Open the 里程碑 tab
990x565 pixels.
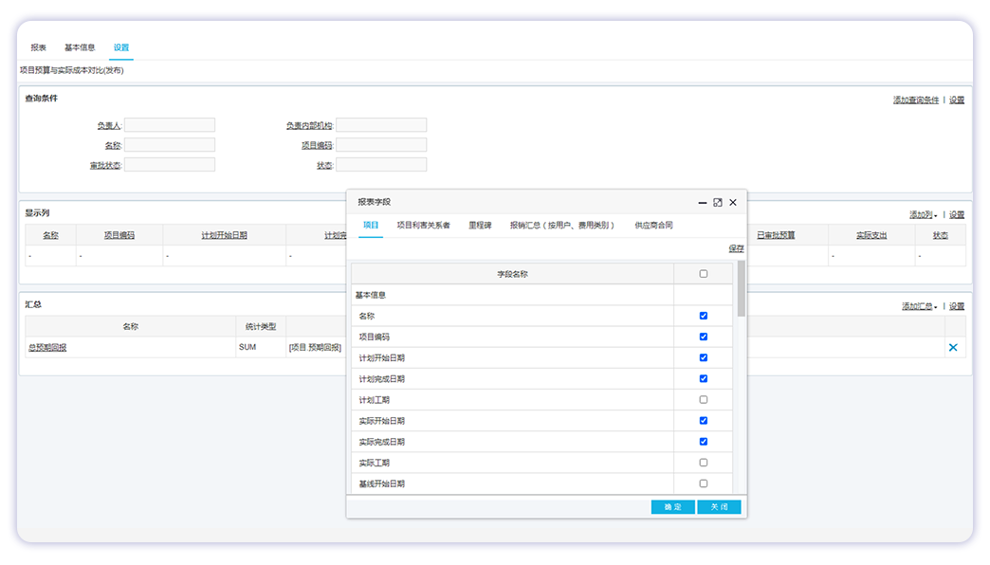pos(480,226)
